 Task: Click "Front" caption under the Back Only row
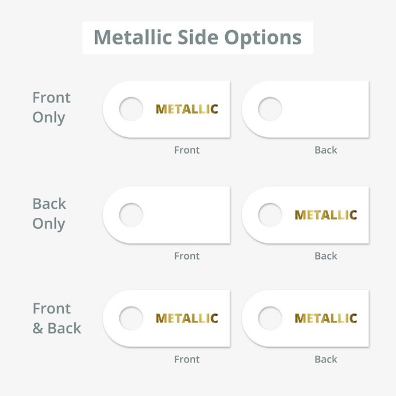coord(187,256)
